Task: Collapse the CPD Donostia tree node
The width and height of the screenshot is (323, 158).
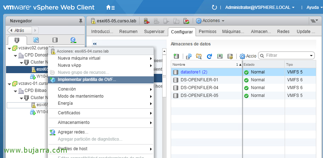Action: pyautogui.click(x=16, y=56)
